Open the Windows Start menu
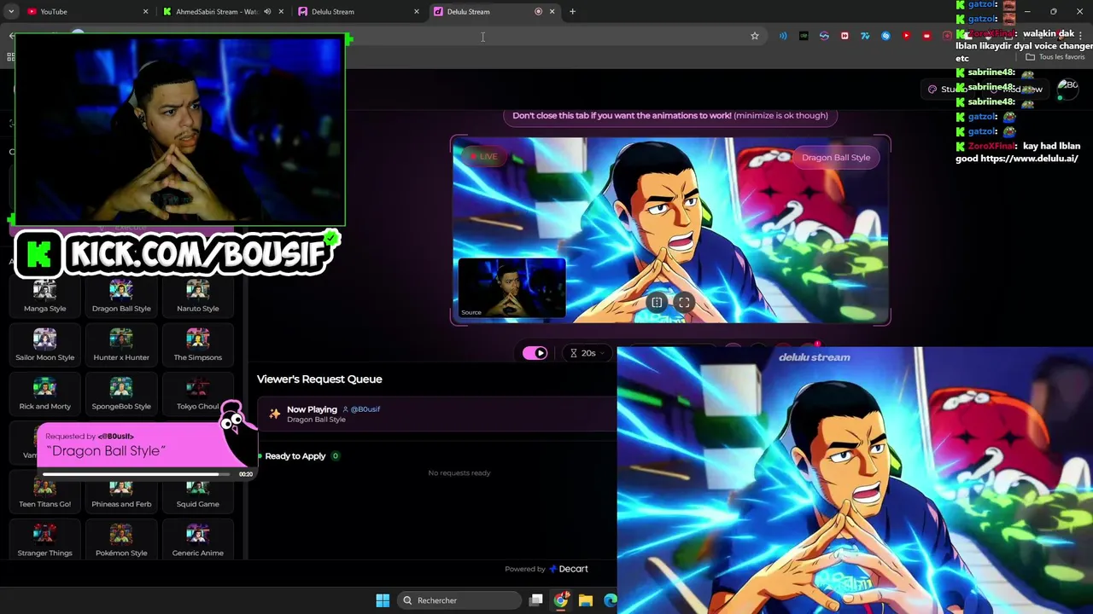1093x614 pixels. (x=383, y=600)
